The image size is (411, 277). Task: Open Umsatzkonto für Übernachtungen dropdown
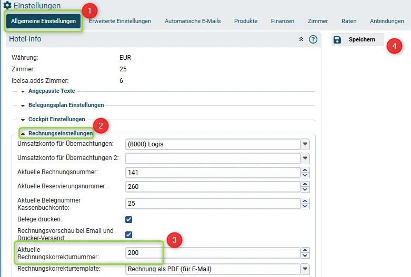coord(305,144)
